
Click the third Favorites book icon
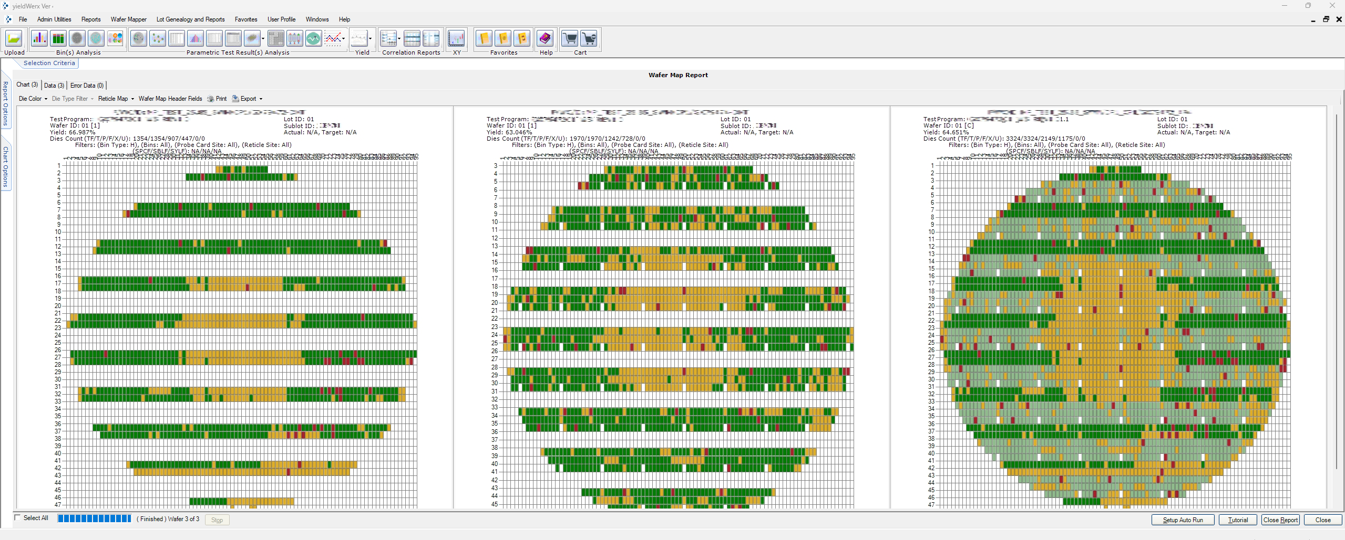(522, 38)
